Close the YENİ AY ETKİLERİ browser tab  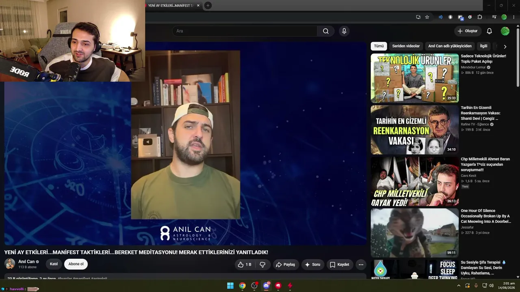click(198, 5)
